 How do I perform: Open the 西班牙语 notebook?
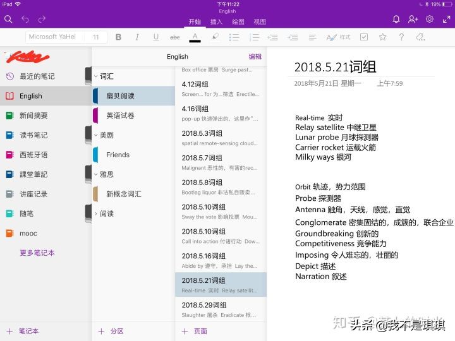tap(45, 155)
